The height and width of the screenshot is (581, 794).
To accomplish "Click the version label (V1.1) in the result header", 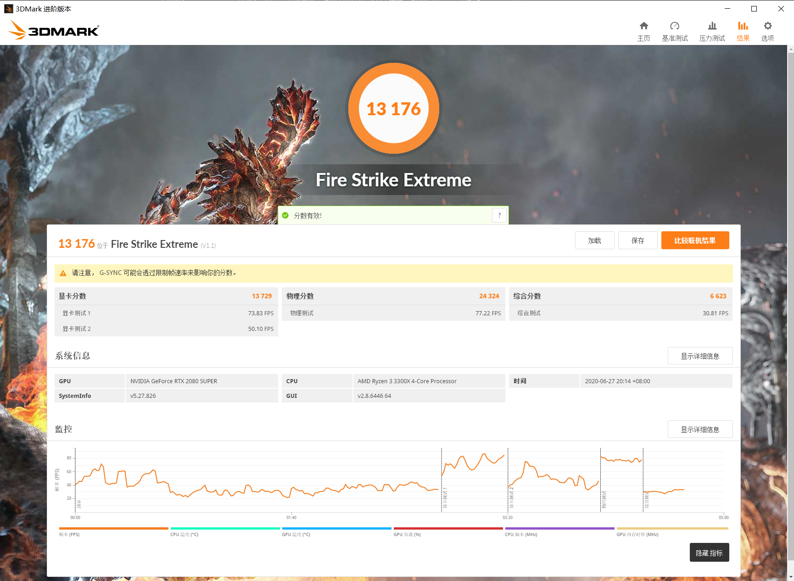I will pos(208,246).
